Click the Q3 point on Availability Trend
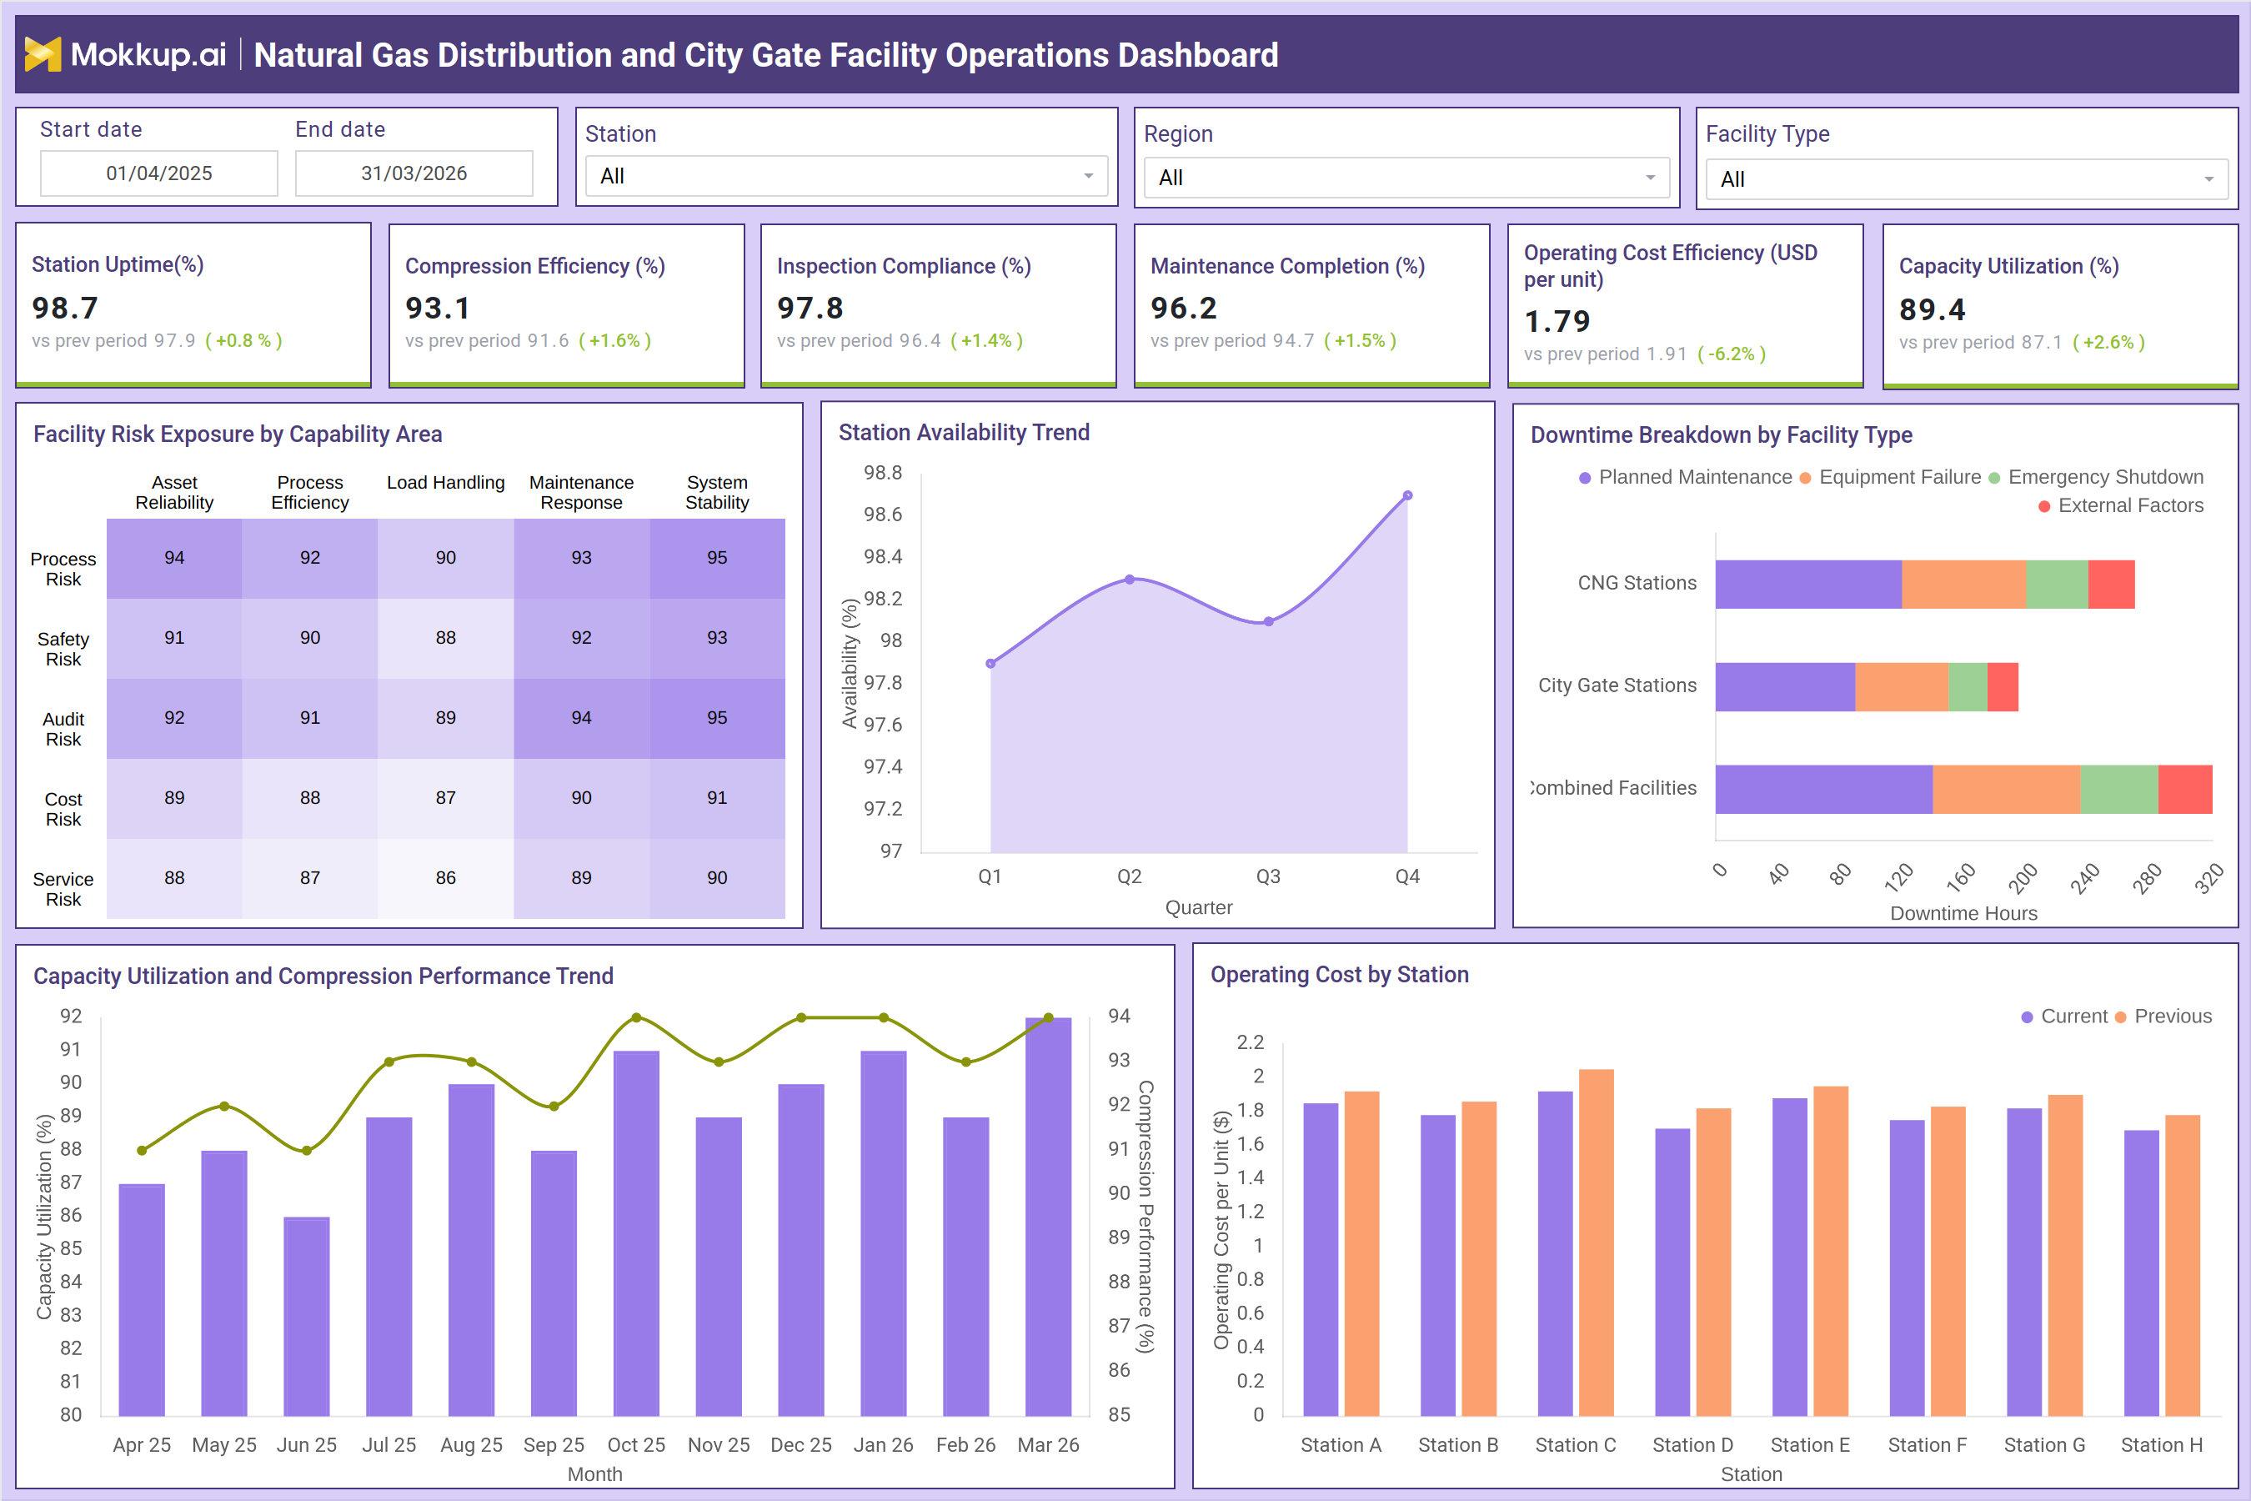Image resolution: width=2251 pixels, height=1501 pixels. pyautogui.click(x=1269, y=621)
